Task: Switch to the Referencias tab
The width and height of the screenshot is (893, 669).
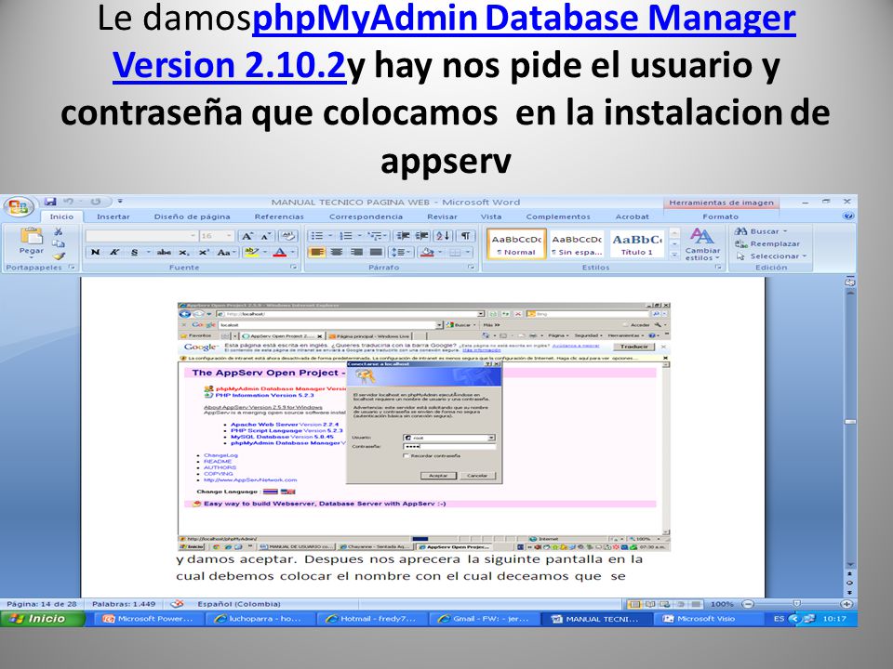Action: tap(279, 216)
